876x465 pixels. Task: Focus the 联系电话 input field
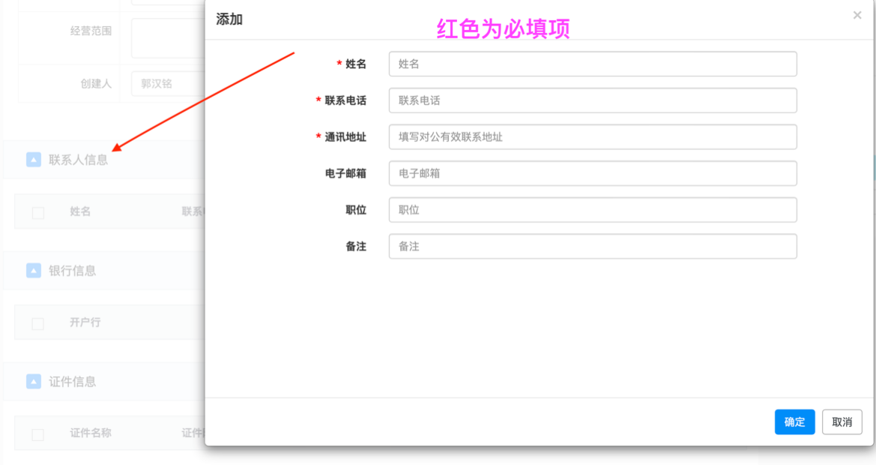click(592, 100)
